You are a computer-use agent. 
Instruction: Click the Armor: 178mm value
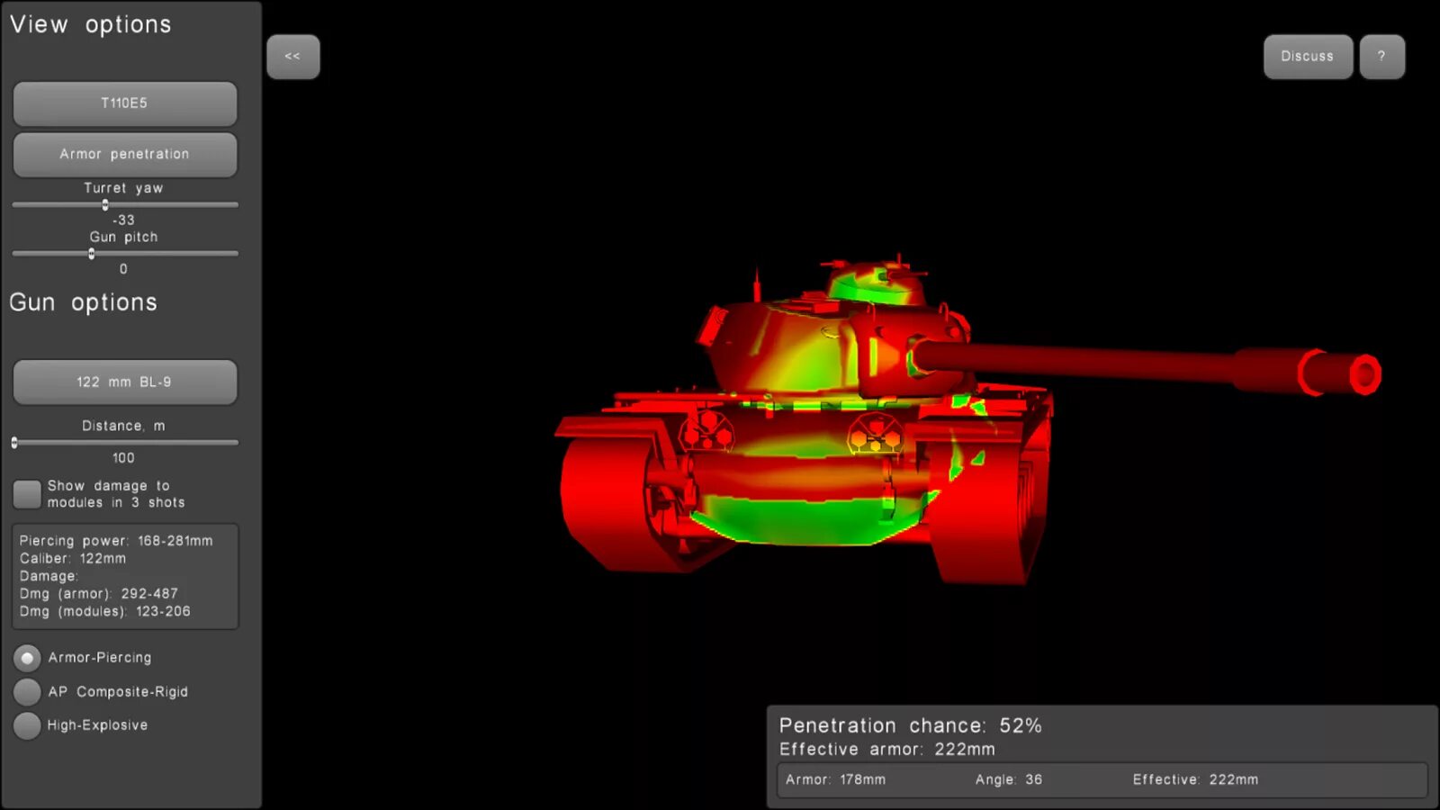835,779
